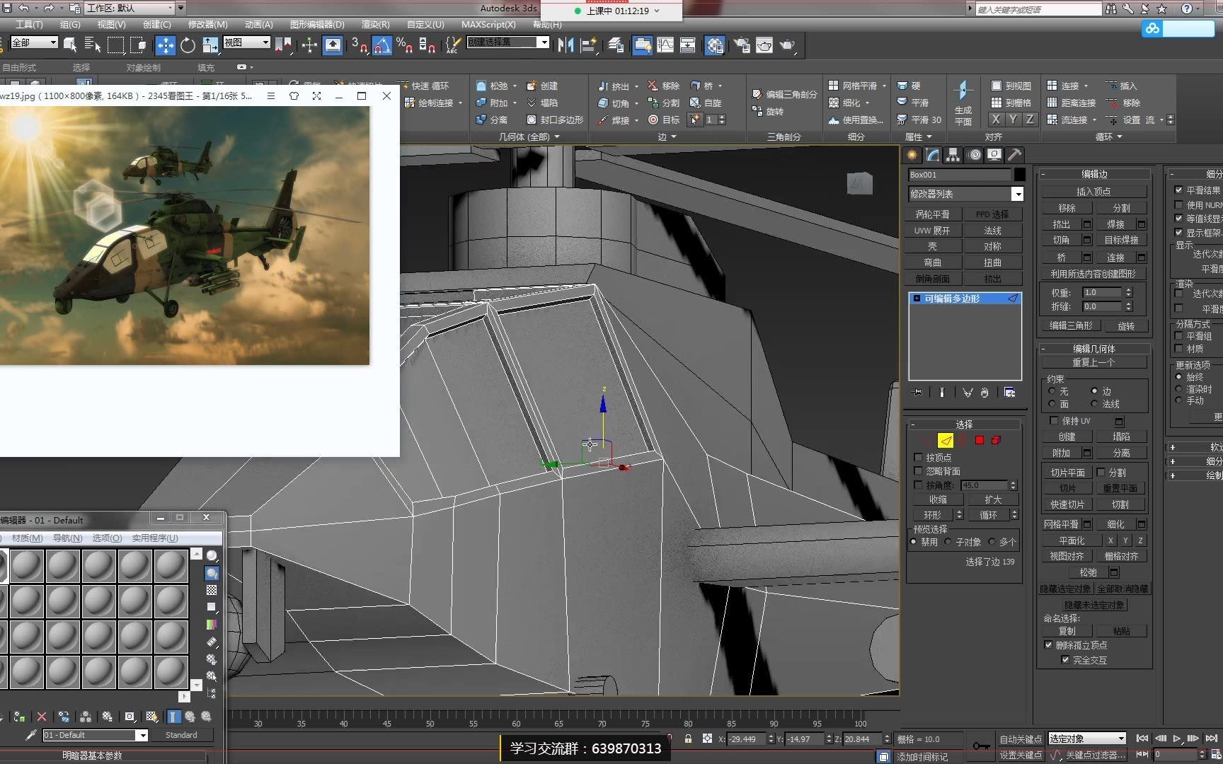Open the 修改器列表 dropdown
Screen dimensions: 1223x764
(x=1017, y=194)
